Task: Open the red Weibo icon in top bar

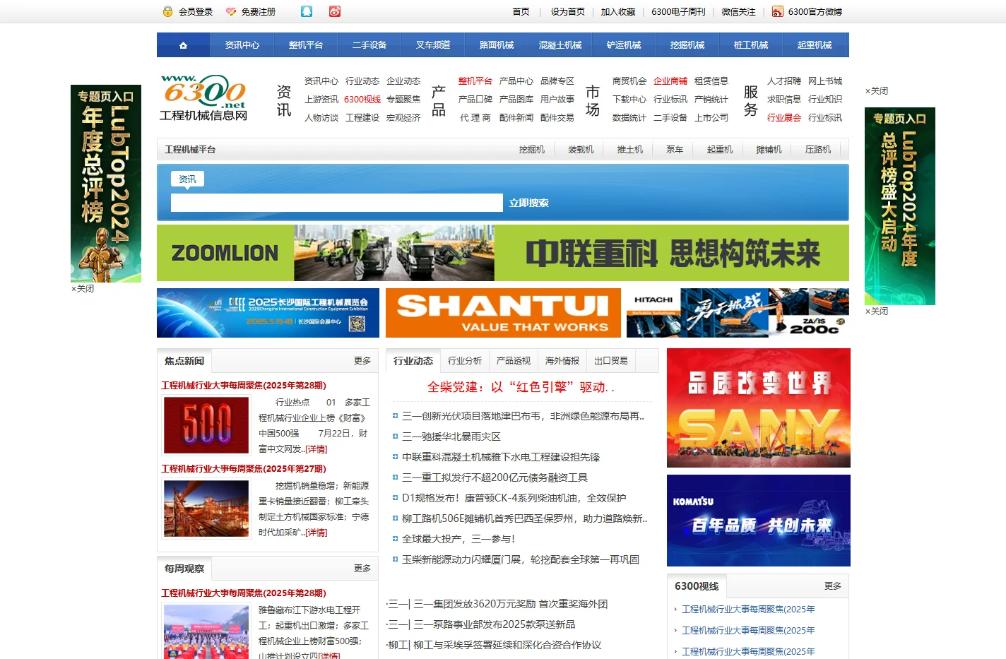Action: coord(335,11)
